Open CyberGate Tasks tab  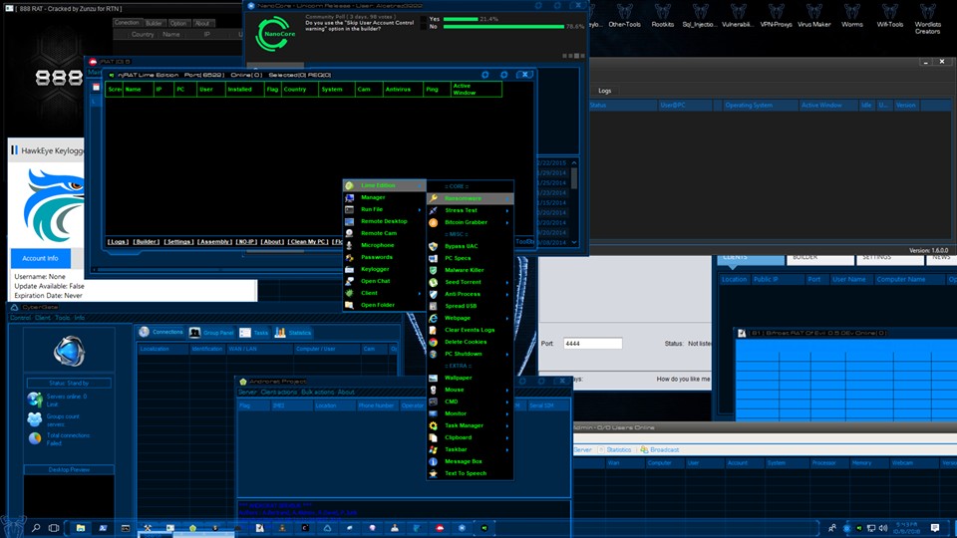coord(254,333)
